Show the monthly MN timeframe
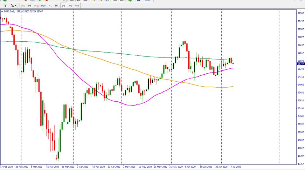Image resolution: width=305 pixels, height=170 pixels. [x=77, y=6]
